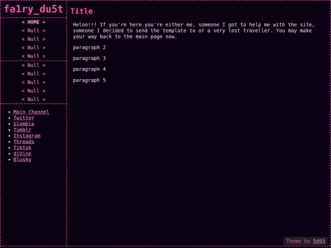Follow the Threads link
This screenshot has width=331, height=248.
[x=24, y=141]
